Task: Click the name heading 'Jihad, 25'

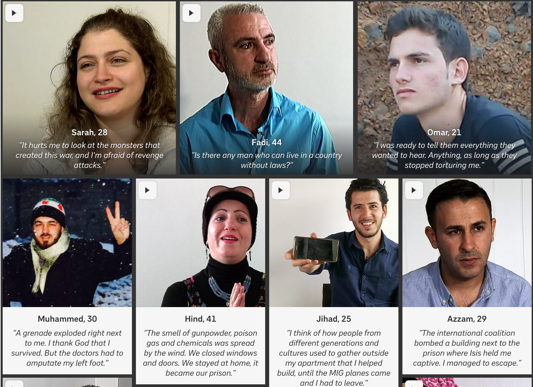Action: click(334, 319)
